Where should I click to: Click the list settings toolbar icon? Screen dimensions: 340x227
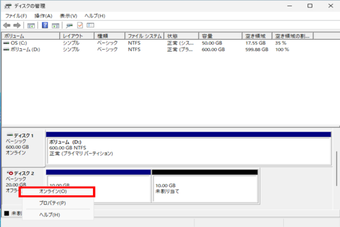[x=90, y=26]
